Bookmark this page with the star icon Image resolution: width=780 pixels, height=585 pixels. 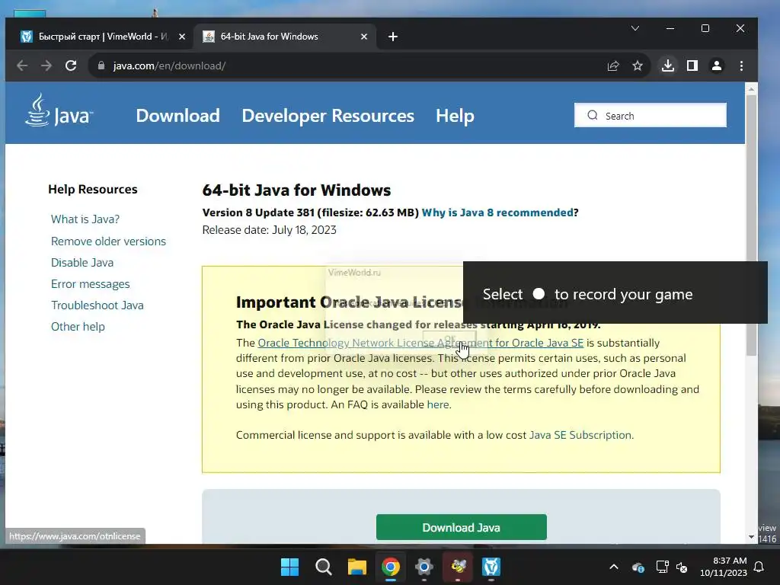[638, 66]
